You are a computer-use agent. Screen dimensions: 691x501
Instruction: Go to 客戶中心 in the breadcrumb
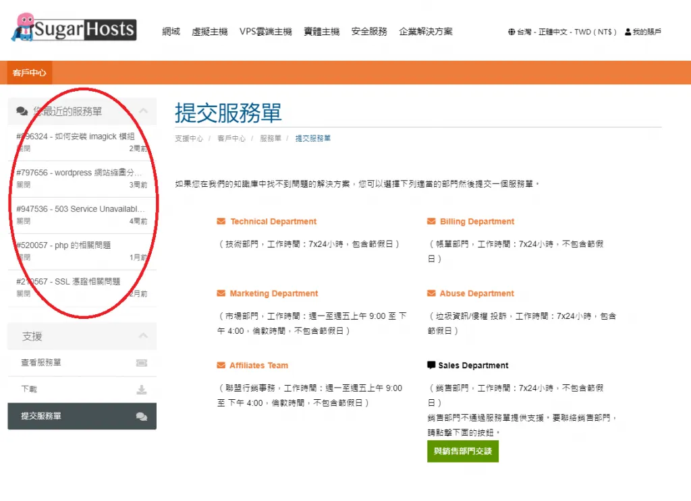click(x=231, y=138)
